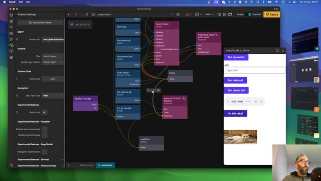Open the Apple menu
Image resolution: width=321 pixels, height=181 pixels.
tap(5, 2)
